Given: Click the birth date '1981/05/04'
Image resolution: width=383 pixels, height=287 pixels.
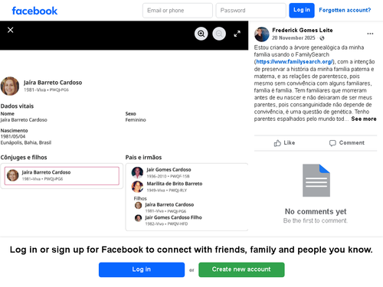Looking at the screenshot, I should click(13, 136).
